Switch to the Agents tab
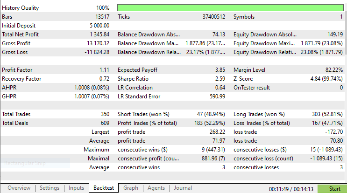The height and width of the screenshot is (193, 347). (156, 188)
